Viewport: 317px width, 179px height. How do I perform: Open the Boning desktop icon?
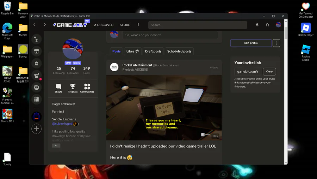(23, 51)
